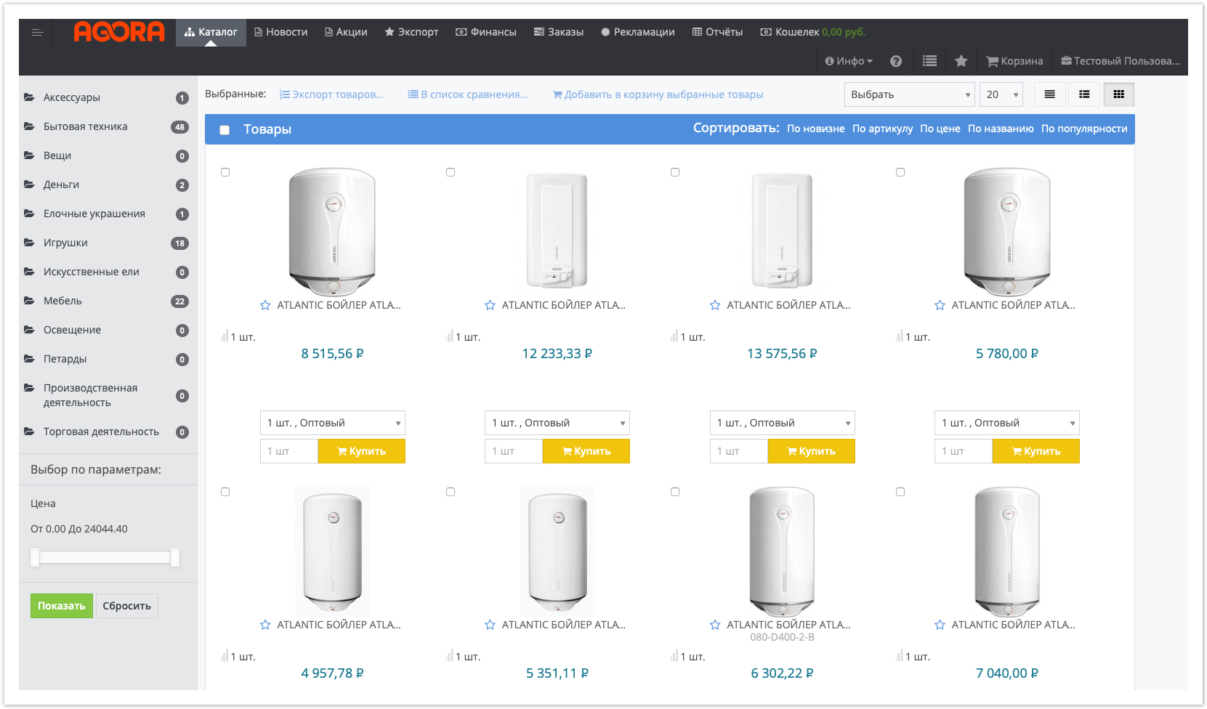Grab the right price slider handle
The image size is (1207, 709).
click(174, 557)
